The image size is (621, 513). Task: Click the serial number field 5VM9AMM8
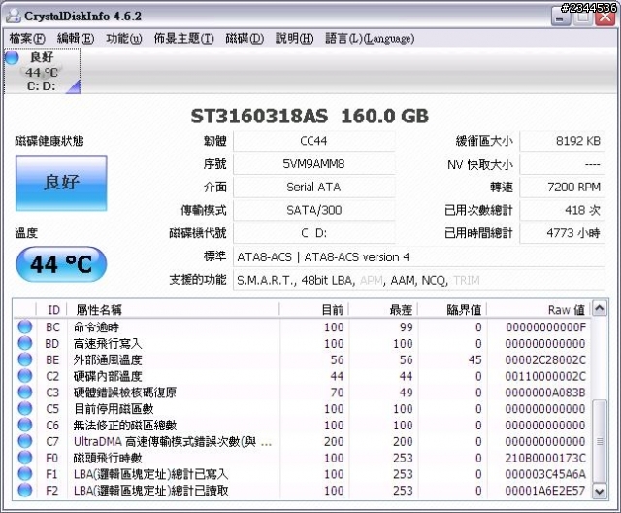coord(313,164)
